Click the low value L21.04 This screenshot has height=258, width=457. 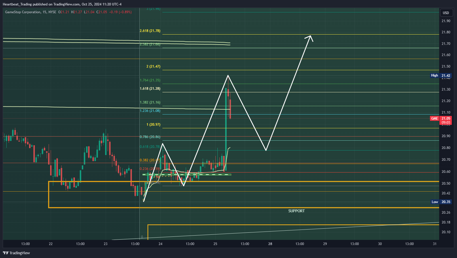[x=89, y=12]
